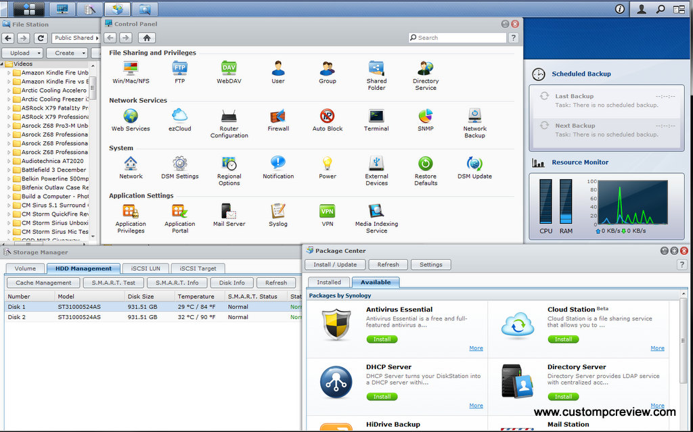The height and width of the screenshot is (432, 693).
Task: Open Restore Defaults
Action: click(426, 171)
